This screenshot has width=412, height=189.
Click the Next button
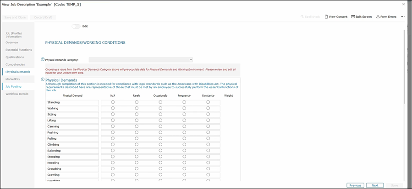pos(374,185)
